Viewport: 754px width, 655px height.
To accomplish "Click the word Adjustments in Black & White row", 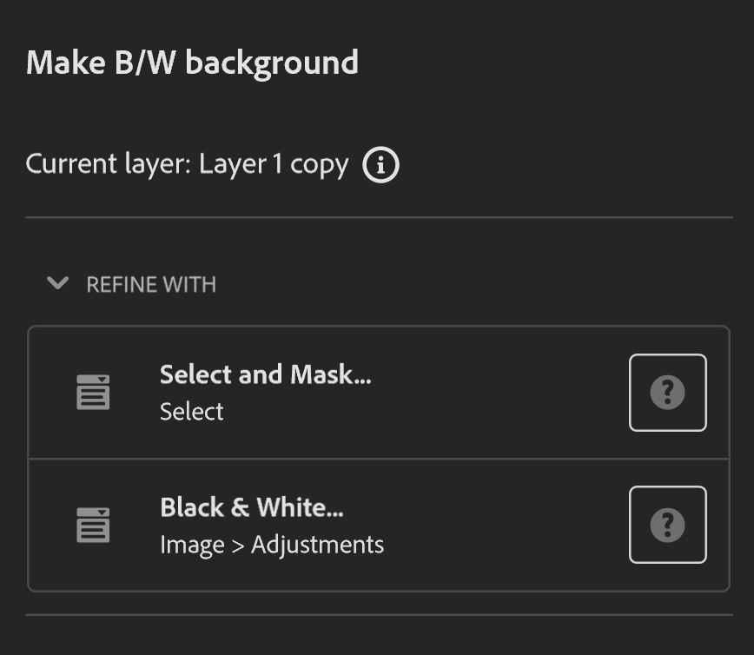I will 317,546.
